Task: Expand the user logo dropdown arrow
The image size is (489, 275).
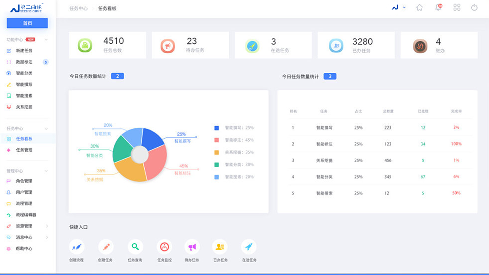Action: tap(404, 8)
